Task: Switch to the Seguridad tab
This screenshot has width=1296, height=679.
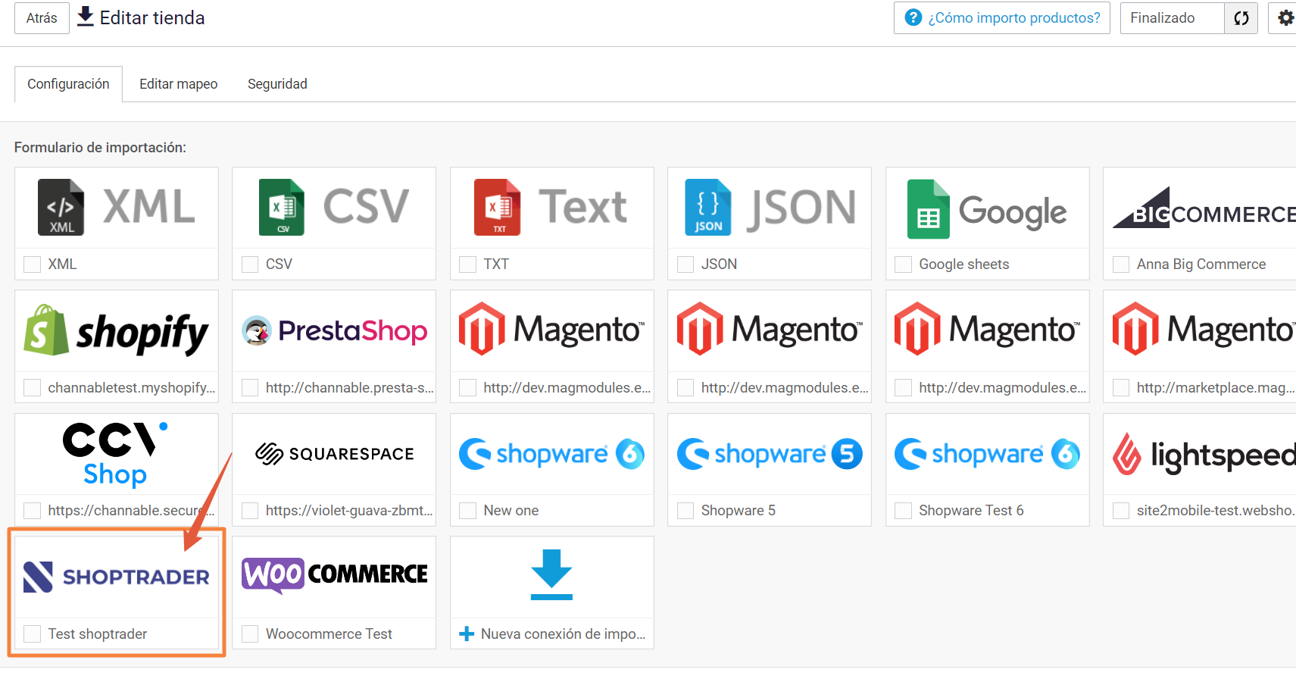Action: click(277, 84)
